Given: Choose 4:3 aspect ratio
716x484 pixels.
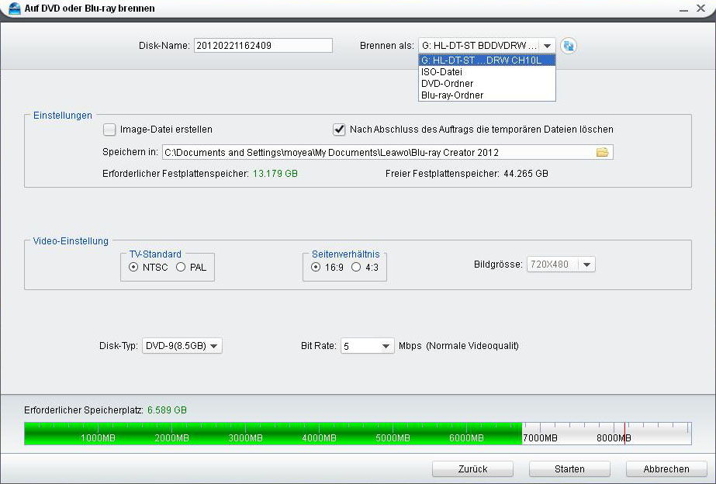Looking at the screenshot, I should 356,267.
